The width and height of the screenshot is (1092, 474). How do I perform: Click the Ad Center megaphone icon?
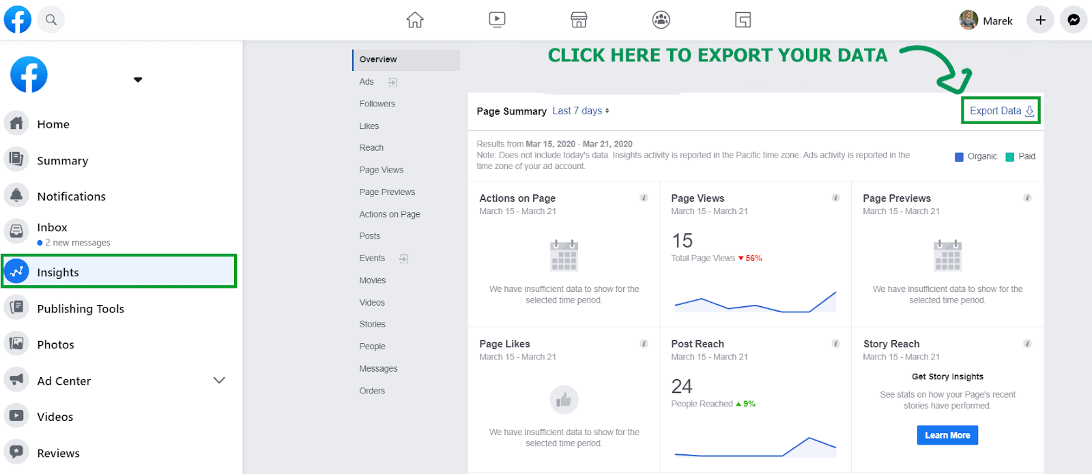coord(16,380)
